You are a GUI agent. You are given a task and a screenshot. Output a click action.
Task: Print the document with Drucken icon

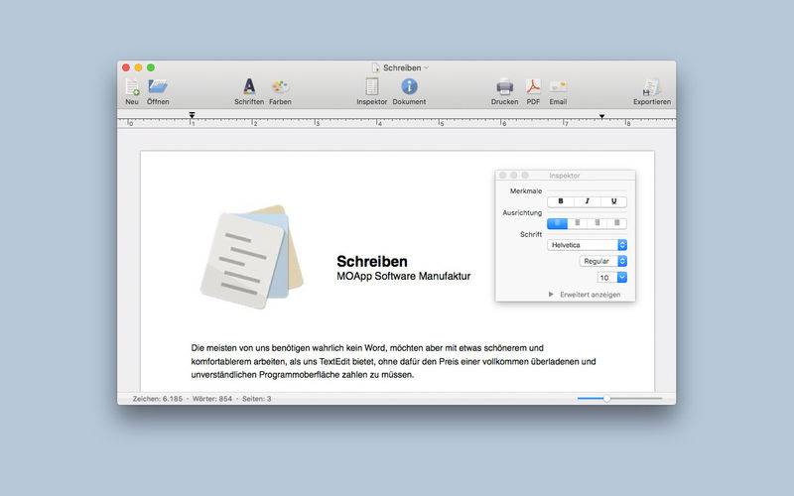point(504,87)
